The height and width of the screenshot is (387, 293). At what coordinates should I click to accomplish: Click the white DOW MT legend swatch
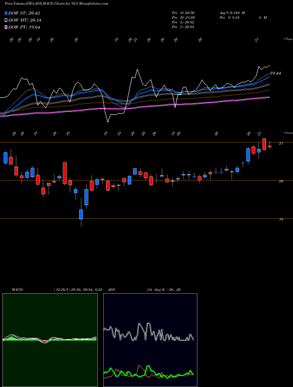(6, 21)
